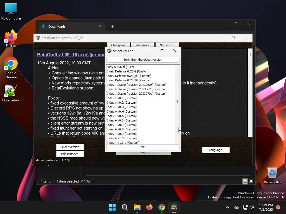Switch to Firefox in the taskbar
286x214 pixels.
pos(149,207)
